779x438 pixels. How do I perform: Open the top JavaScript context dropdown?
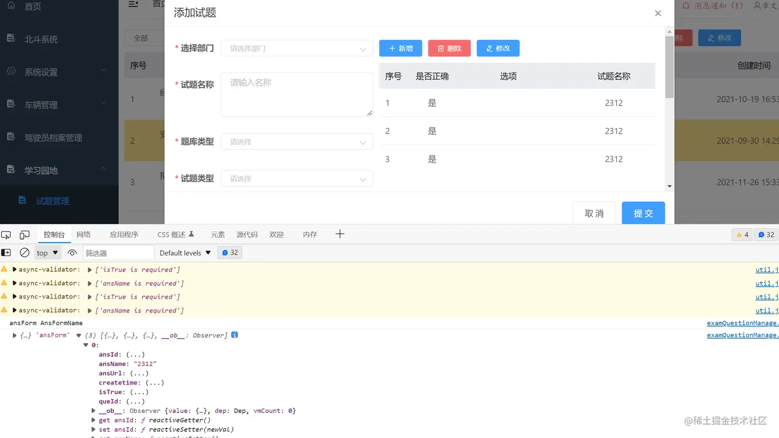point(47,253)
